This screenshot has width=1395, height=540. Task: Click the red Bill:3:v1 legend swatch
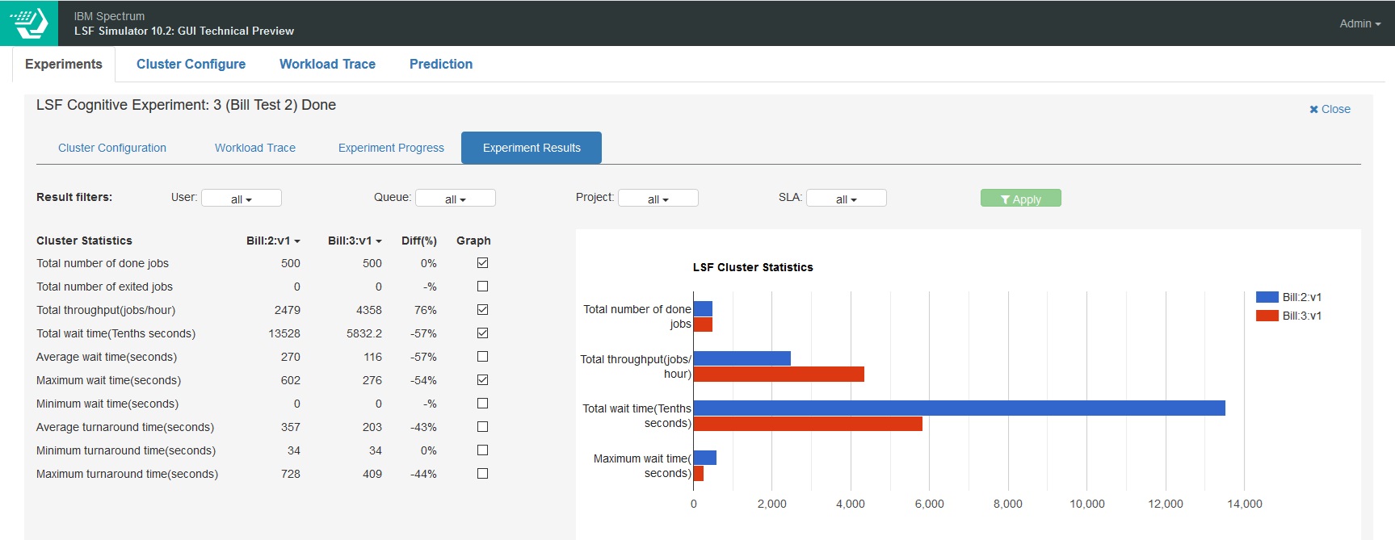pyautogui.click(x=1267, y=316)
